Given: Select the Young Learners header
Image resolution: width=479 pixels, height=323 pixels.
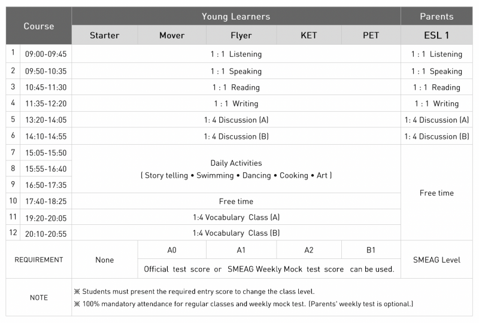Looking at the screenshot, I should [236, 16].
